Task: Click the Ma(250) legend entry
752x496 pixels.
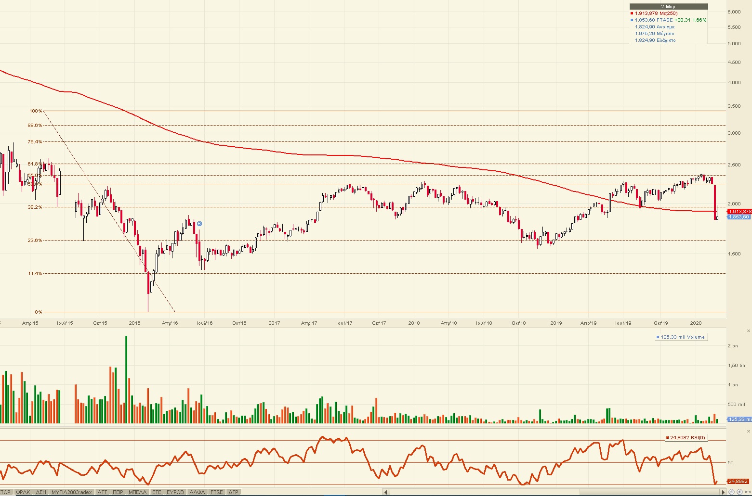Action: 656,13
